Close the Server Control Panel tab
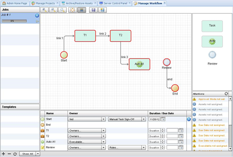 coord(130,3)
